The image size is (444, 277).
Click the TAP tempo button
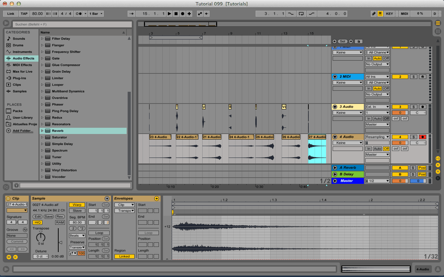tap(24, 14)
